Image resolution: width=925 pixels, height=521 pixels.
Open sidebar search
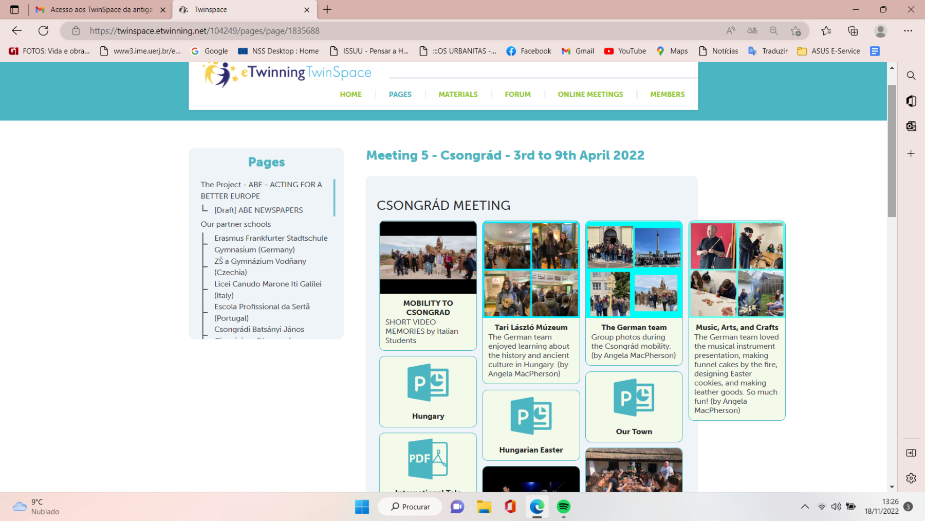pyautogui.click(x=911, y=76)
